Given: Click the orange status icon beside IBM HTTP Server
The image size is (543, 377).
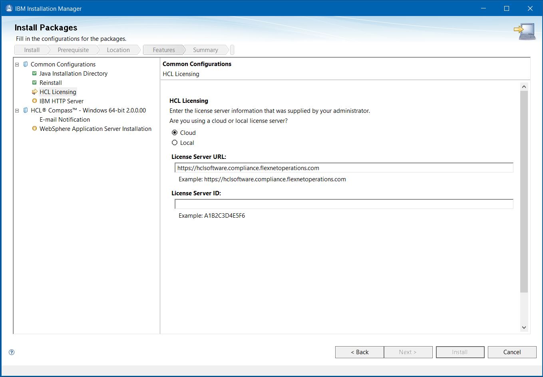Looking at the screenshot, I should tap(34, 101).
